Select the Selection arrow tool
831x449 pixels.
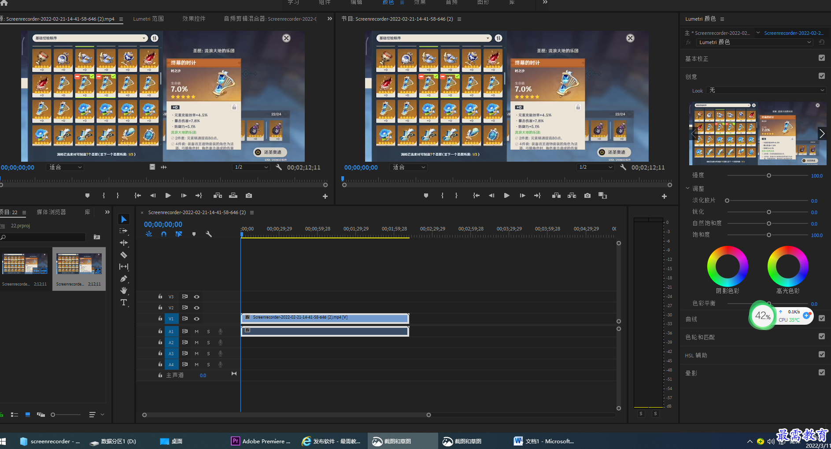[x=124, y=219]
